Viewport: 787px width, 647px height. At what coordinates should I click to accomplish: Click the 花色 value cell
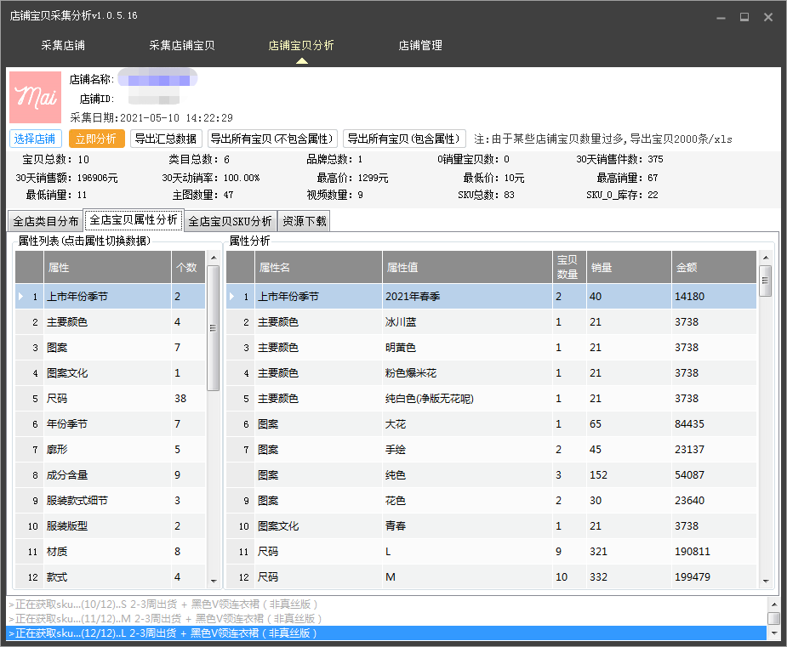coord(467,501)
